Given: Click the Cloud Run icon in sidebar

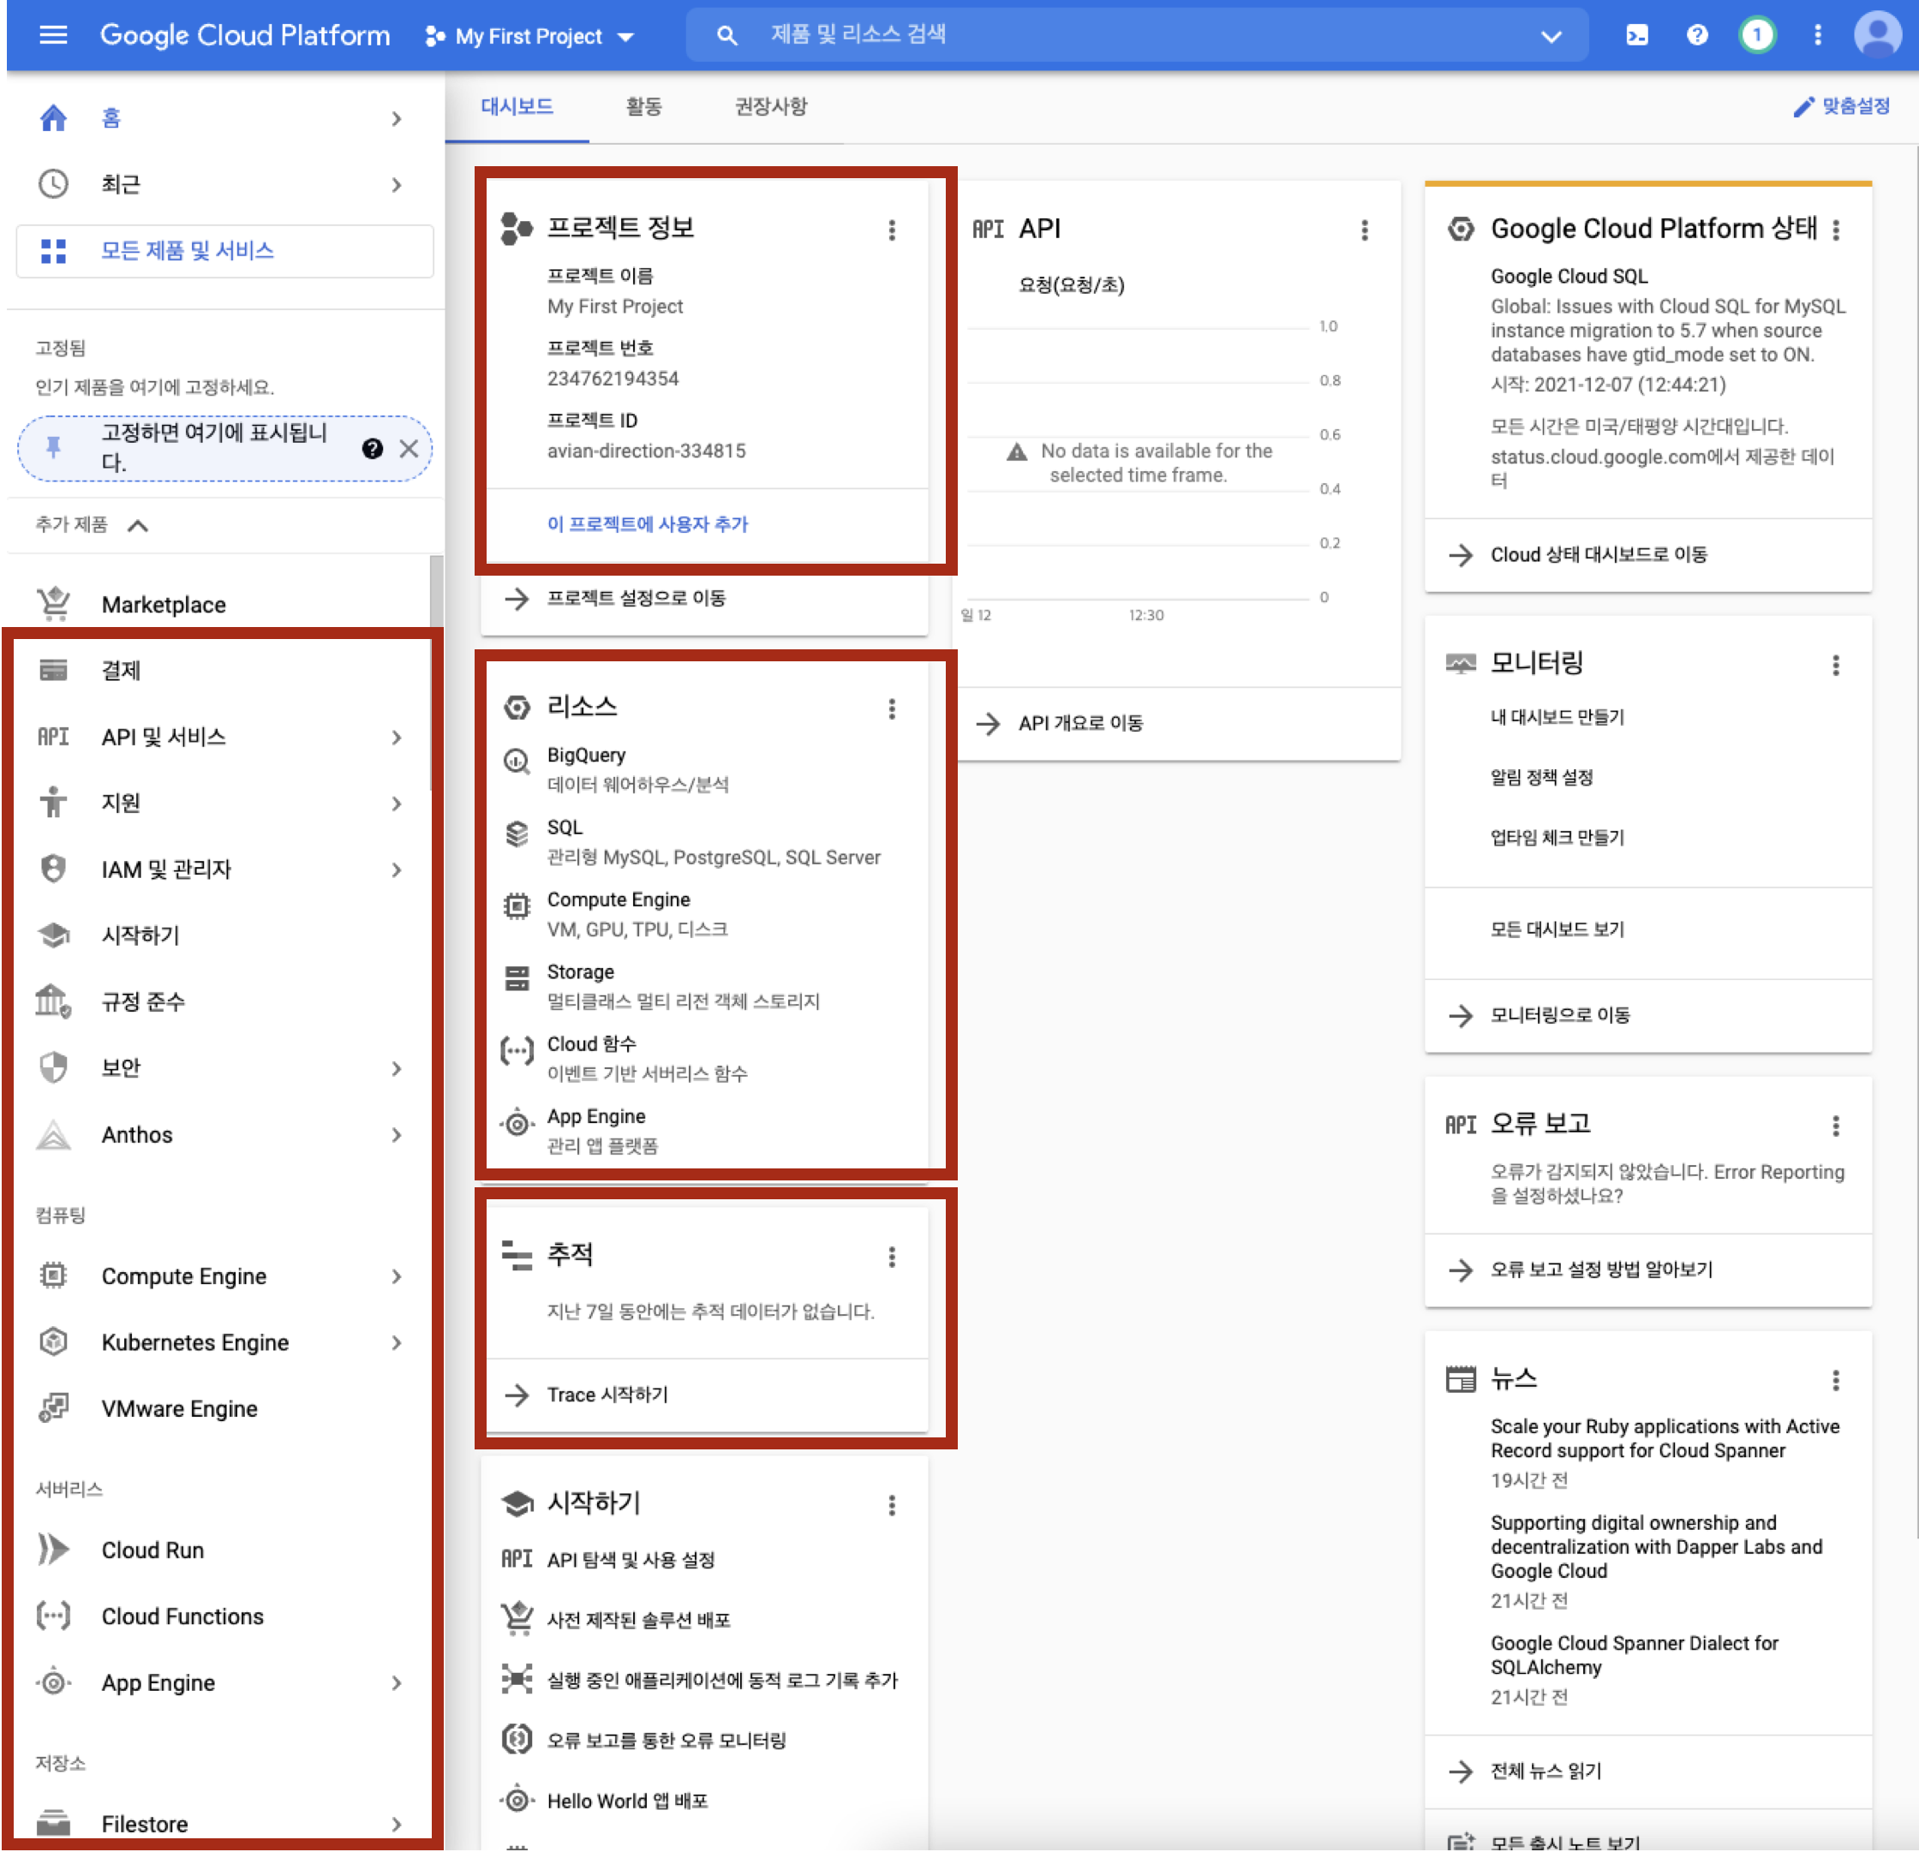Looking at the screenshot, I should tap(53, 1550).
